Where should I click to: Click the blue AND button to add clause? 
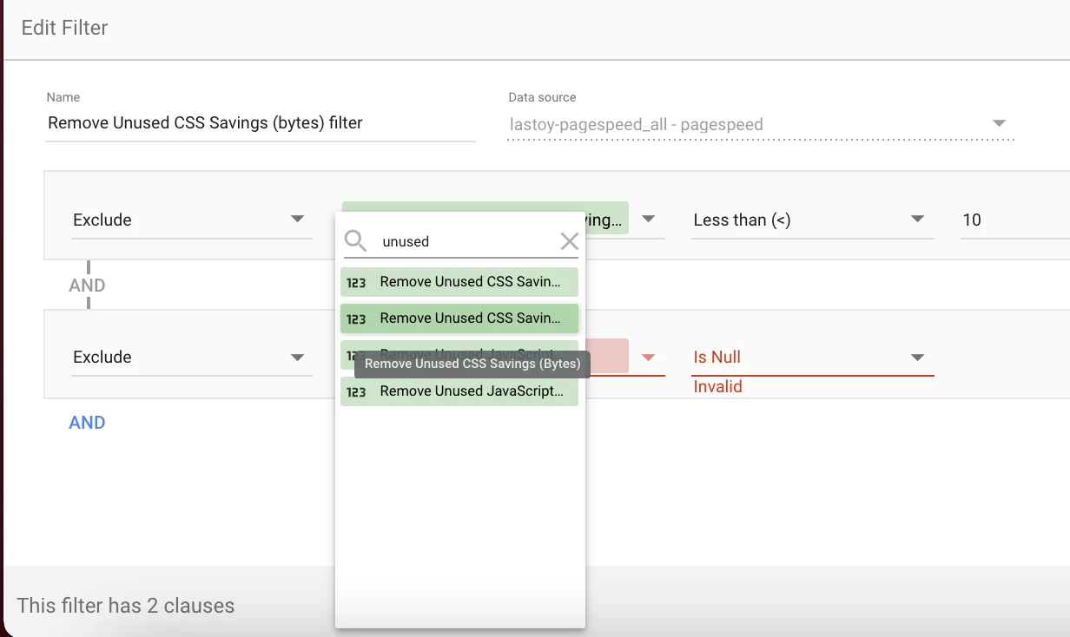[x=87, y=423]
